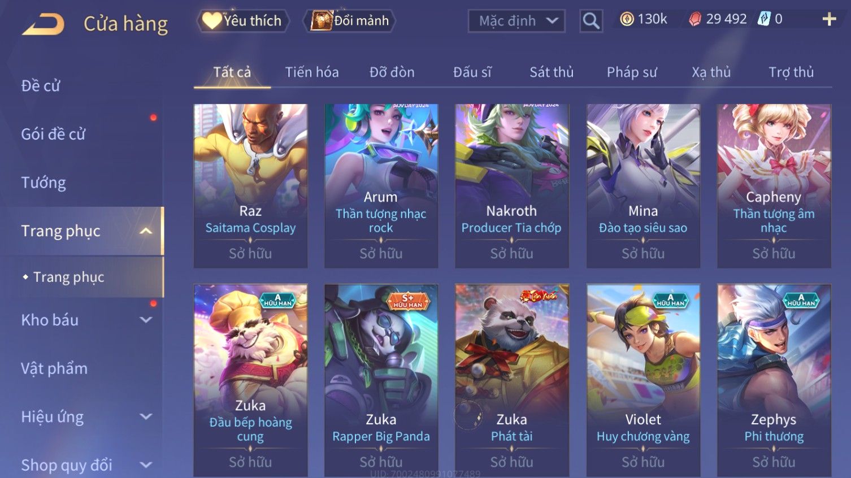Tap the blue voucher currency icon
The width and height of the screenshot is (851, 478).
coord(764,19)
